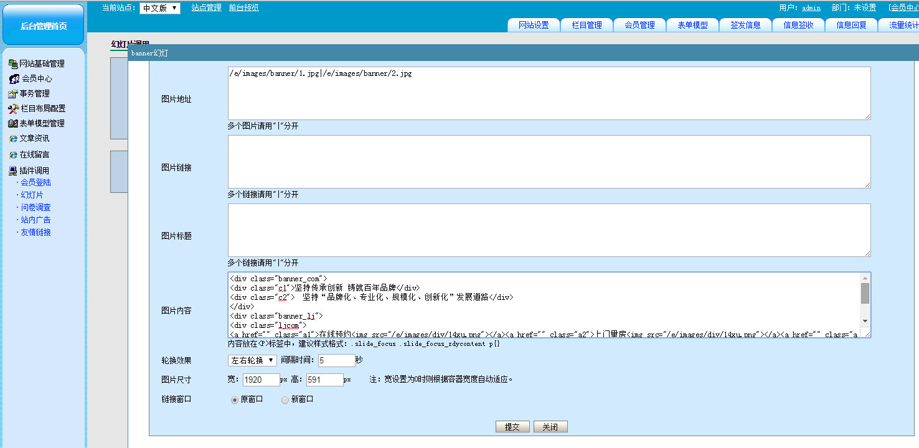This screenshot has width=919, height=448.
Task: Select the 新窗口 radio button
Action: click(285, 399)
